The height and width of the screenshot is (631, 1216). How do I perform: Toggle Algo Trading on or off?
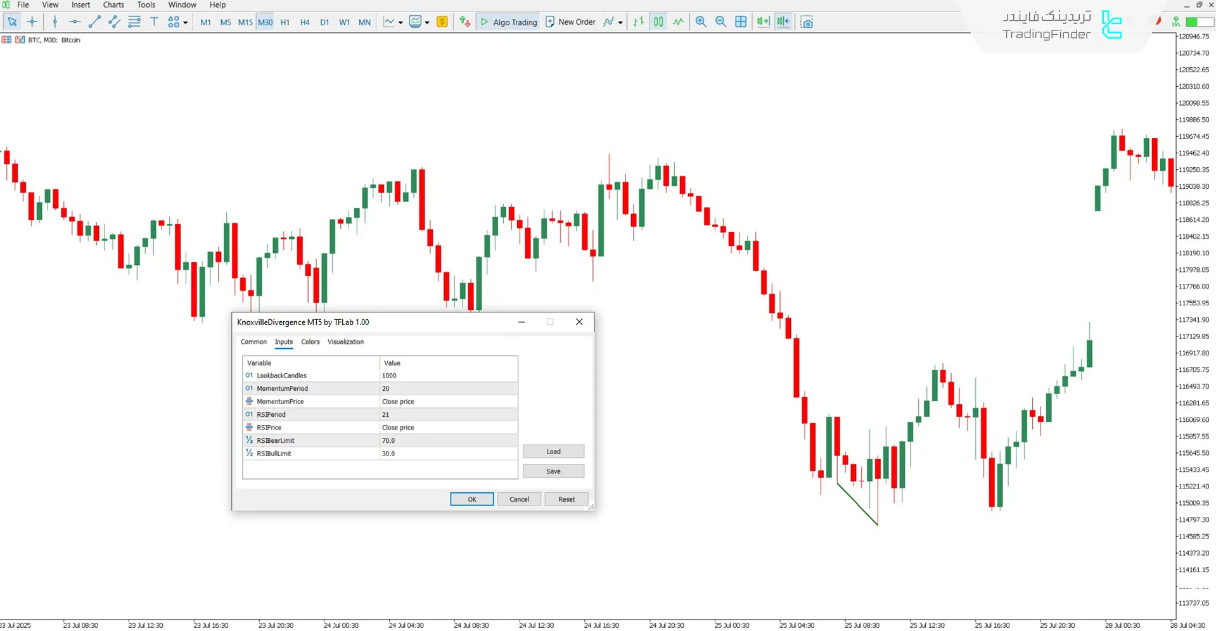tap(508, 22)
